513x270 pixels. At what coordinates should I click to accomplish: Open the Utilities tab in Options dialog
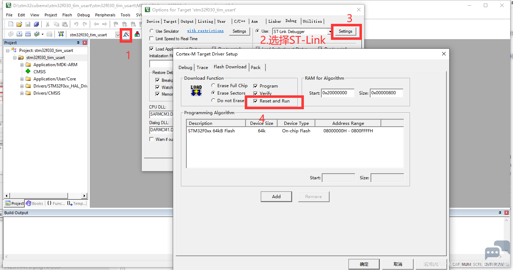tap(312, 21)
